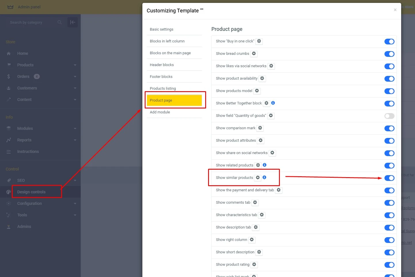The height and width of the screenshot is (277, 415).
Task: Click info icon beside Show similar products
Action: coord(264,177)
